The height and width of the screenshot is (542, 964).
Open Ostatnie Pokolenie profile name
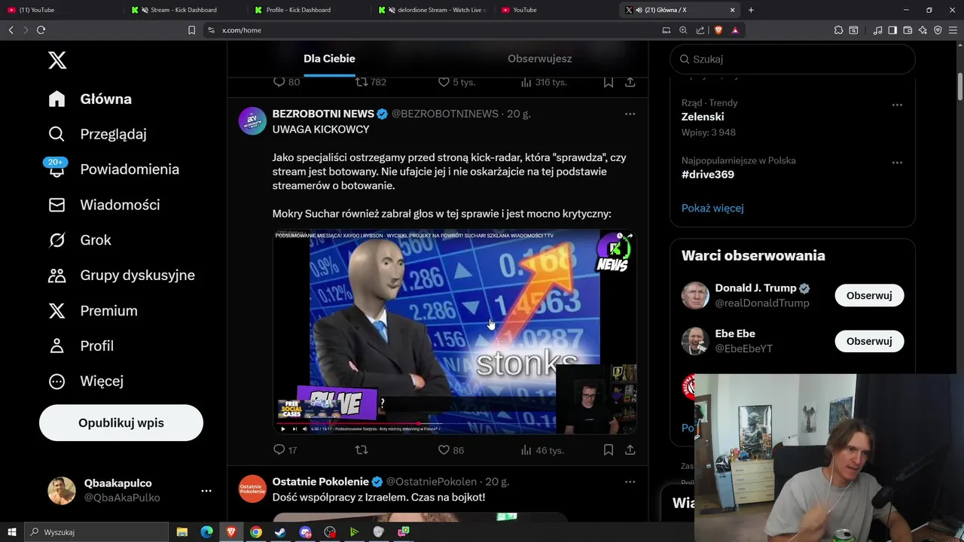[x=320, y=482]
